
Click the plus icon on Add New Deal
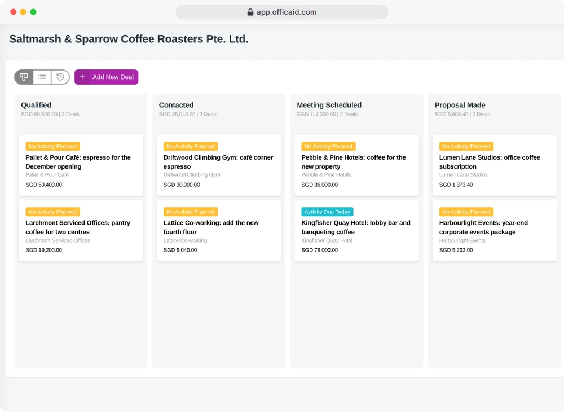pyautogui.click(x=82, y=77)
